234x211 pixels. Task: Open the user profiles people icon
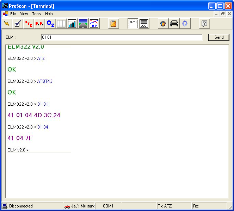tap(163, 23)
